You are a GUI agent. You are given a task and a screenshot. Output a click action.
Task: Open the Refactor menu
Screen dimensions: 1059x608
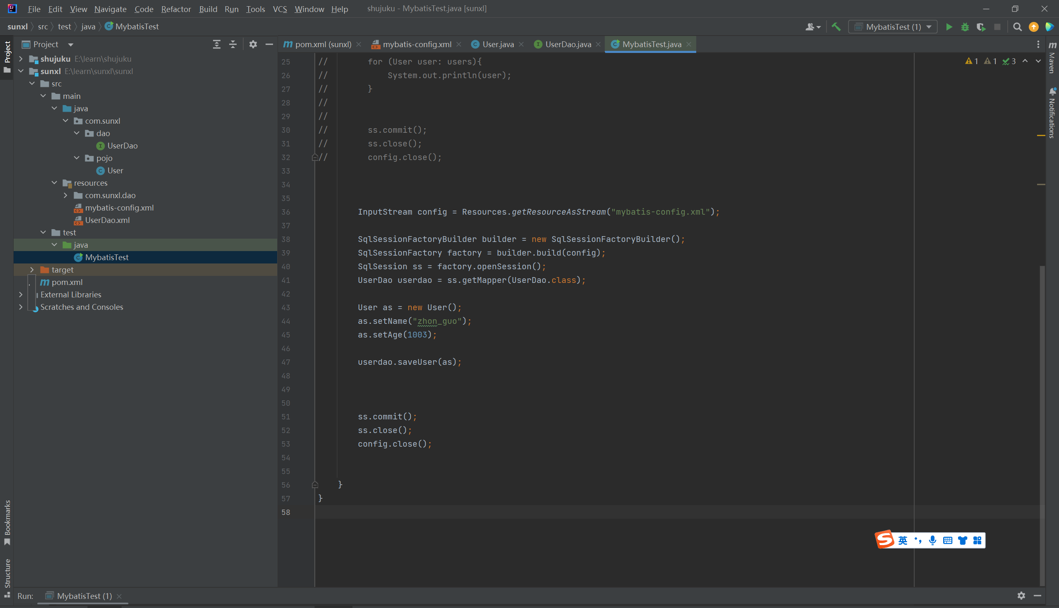pos(176,9)
